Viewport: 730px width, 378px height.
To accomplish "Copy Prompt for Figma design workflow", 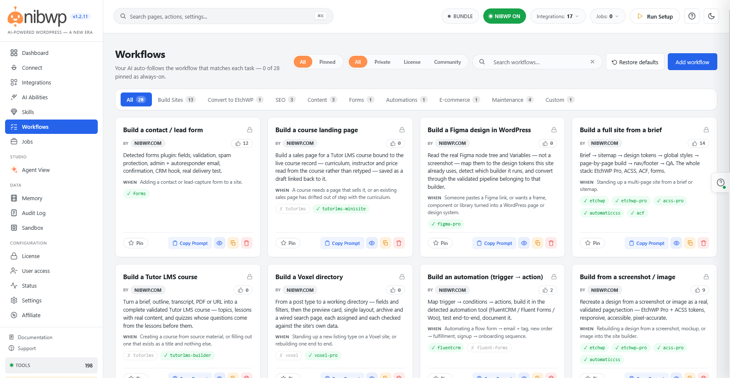I will [x=494, y=243].
